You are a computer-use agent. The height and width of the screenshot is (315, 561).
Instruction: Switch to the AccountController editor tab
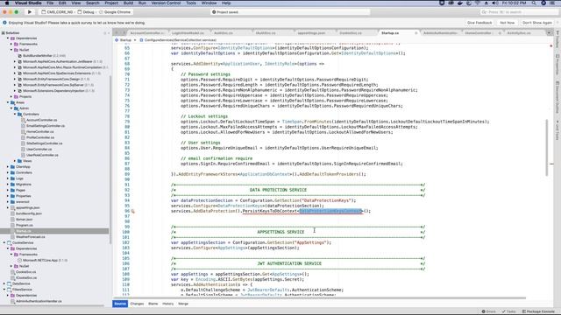coord(147,33)
